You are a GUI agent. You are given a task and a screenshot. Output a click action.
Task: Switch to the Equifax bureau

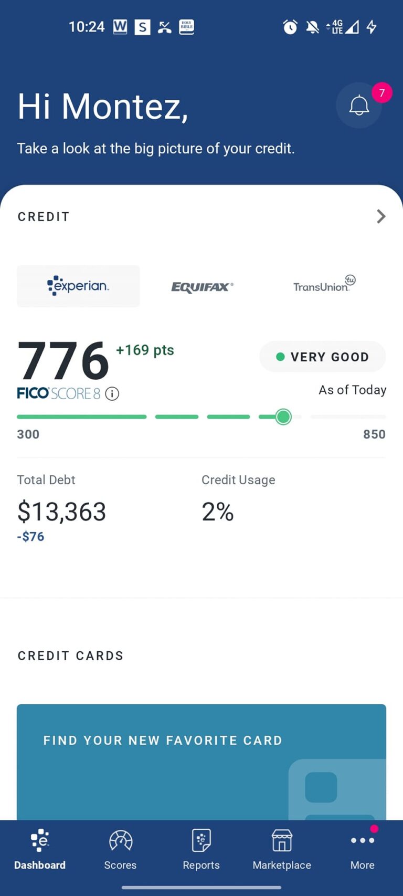202,287
